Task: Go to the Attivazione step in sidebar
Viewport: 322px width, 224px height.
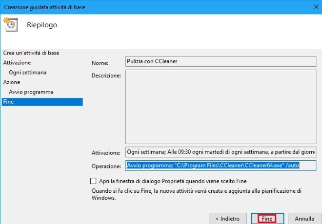Action: pos(17,63)
